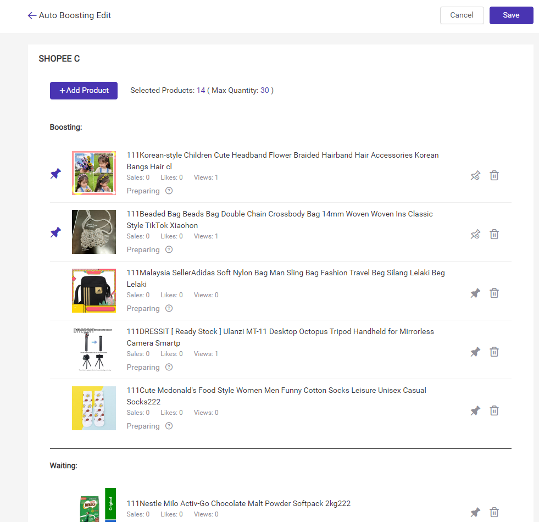Click the Save button

(x=511, y=15)
